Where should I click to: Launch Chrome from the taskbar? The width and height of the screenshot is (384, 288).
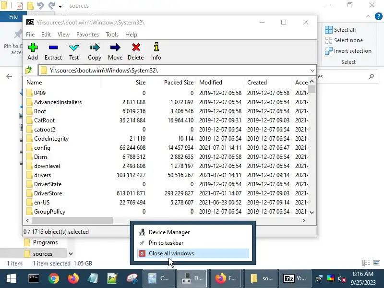click(54, 278)
